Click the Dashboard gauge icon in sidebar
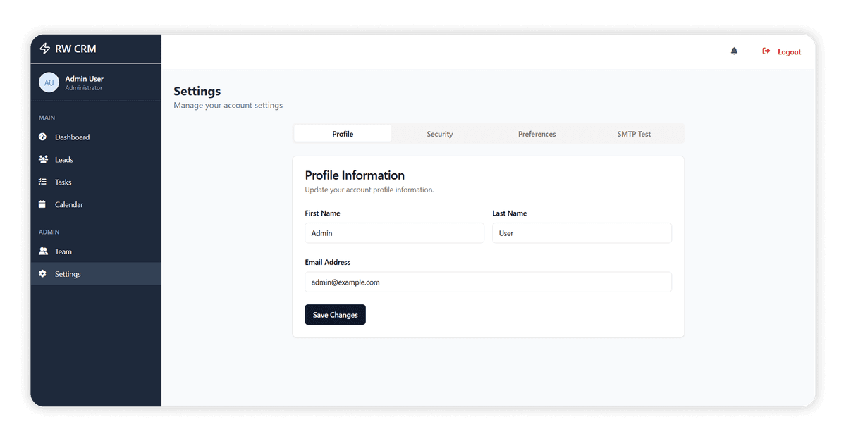Viewport: 846px width, 441px height. tap(42, 137)
